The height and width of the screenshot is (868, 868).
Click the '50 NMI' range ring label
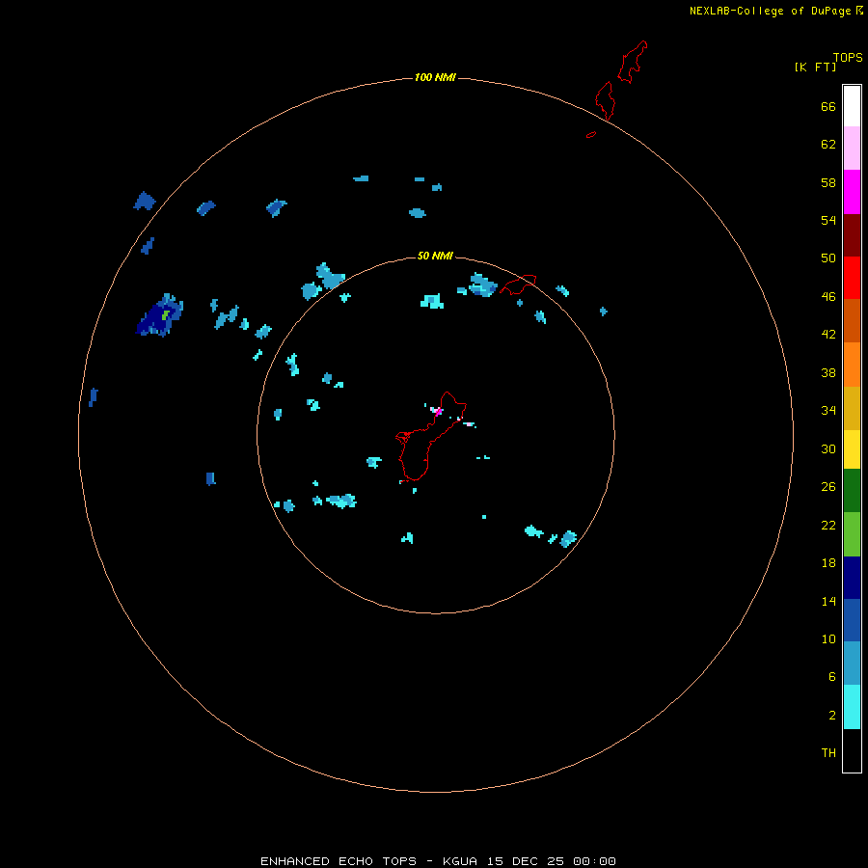(x=435, y=256)
